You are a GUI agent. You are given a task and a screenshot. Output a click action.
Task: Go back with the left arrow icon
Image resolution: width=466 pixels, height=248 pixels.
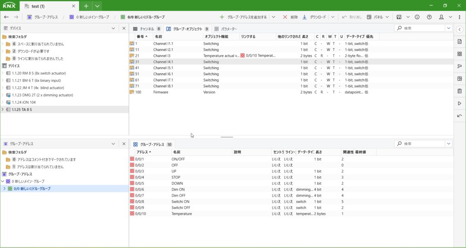6,17
